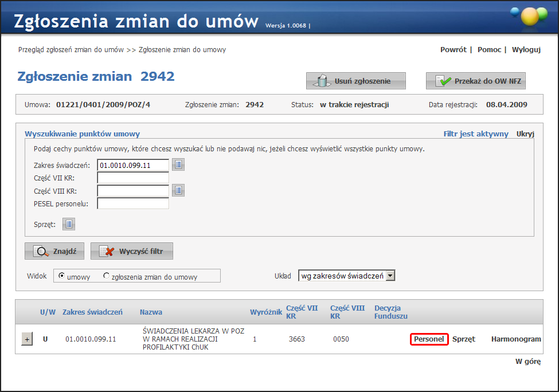Select the umowy view radio button
Screen dimensions: 559x392
coord(62,276)
